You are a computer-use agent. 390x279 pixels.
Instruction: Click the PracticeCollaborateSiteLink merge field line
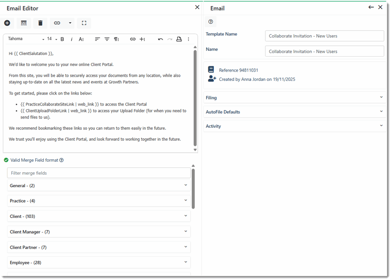pyautogui.click(x=84, y=104)
